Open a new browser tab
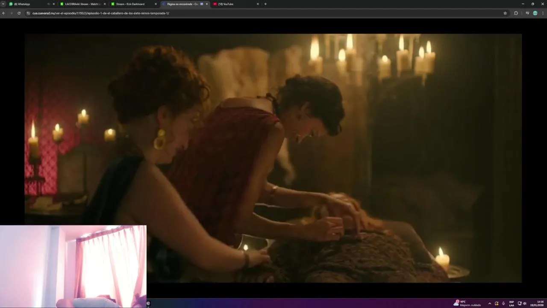This screenshot has width=547, height=308. 265,4
